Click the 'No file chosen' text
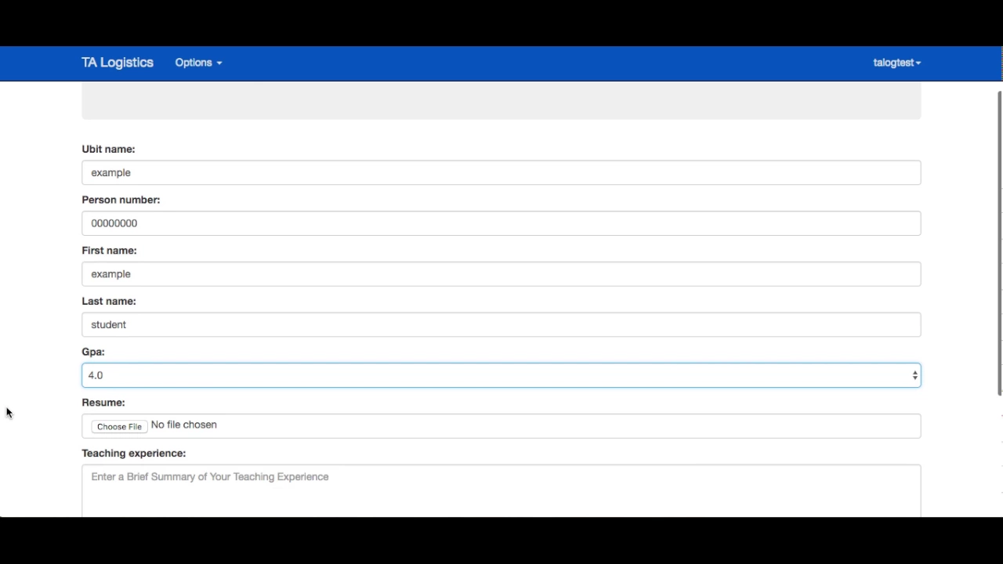1003x564 pixels. click(184, 425)
